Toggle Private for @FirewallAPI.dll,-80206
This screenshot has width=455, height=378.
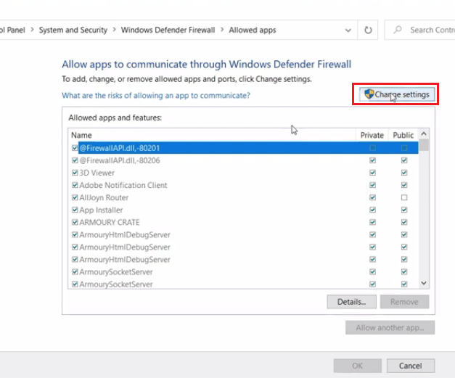point(372,160)
